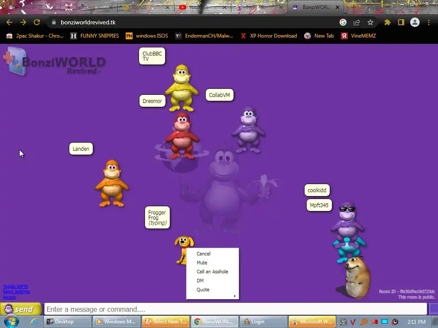Switch to Select New T... taskbar item
Viewport: 438px width, 328px height.
coord(166,322)
